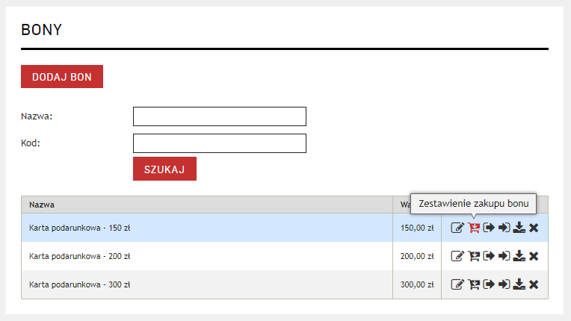Click the edit icon for 150 zł card
This screenshot has width=571, height=321.
pyautogui.click(x=457, y=228)
